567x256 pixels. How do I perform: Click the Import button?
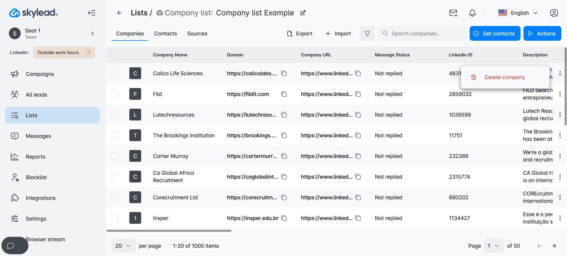[338, 34]
